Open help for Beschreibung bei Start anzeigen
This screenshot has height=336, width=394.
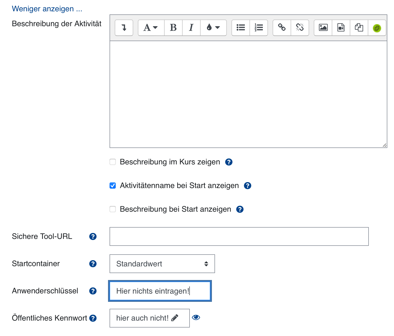coord(240,209)
